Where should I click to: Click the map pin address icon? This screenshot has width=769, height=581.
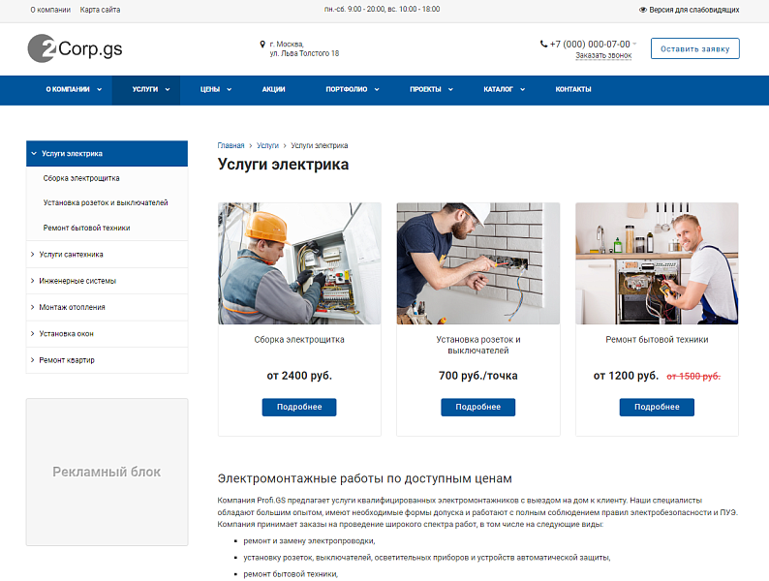pyautogui.click(x=262, y=44)
